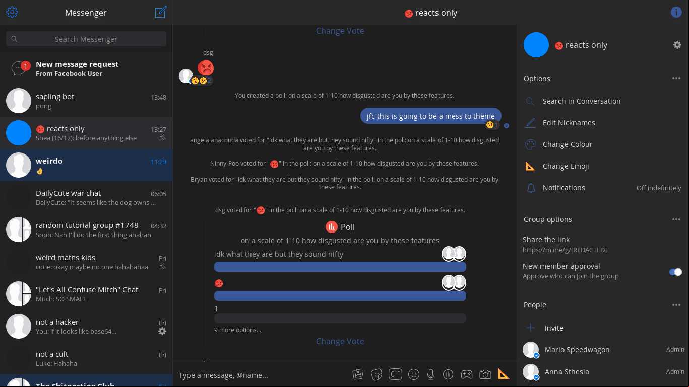Click Change Vote at top of chat
This screenshot has height=387, width=689.
(340, 31)
